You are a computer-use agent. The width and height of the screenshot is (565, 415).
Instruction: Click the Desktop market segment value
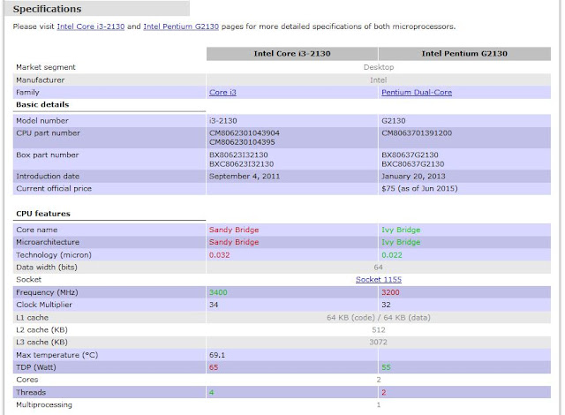click(x=379, y=67)
